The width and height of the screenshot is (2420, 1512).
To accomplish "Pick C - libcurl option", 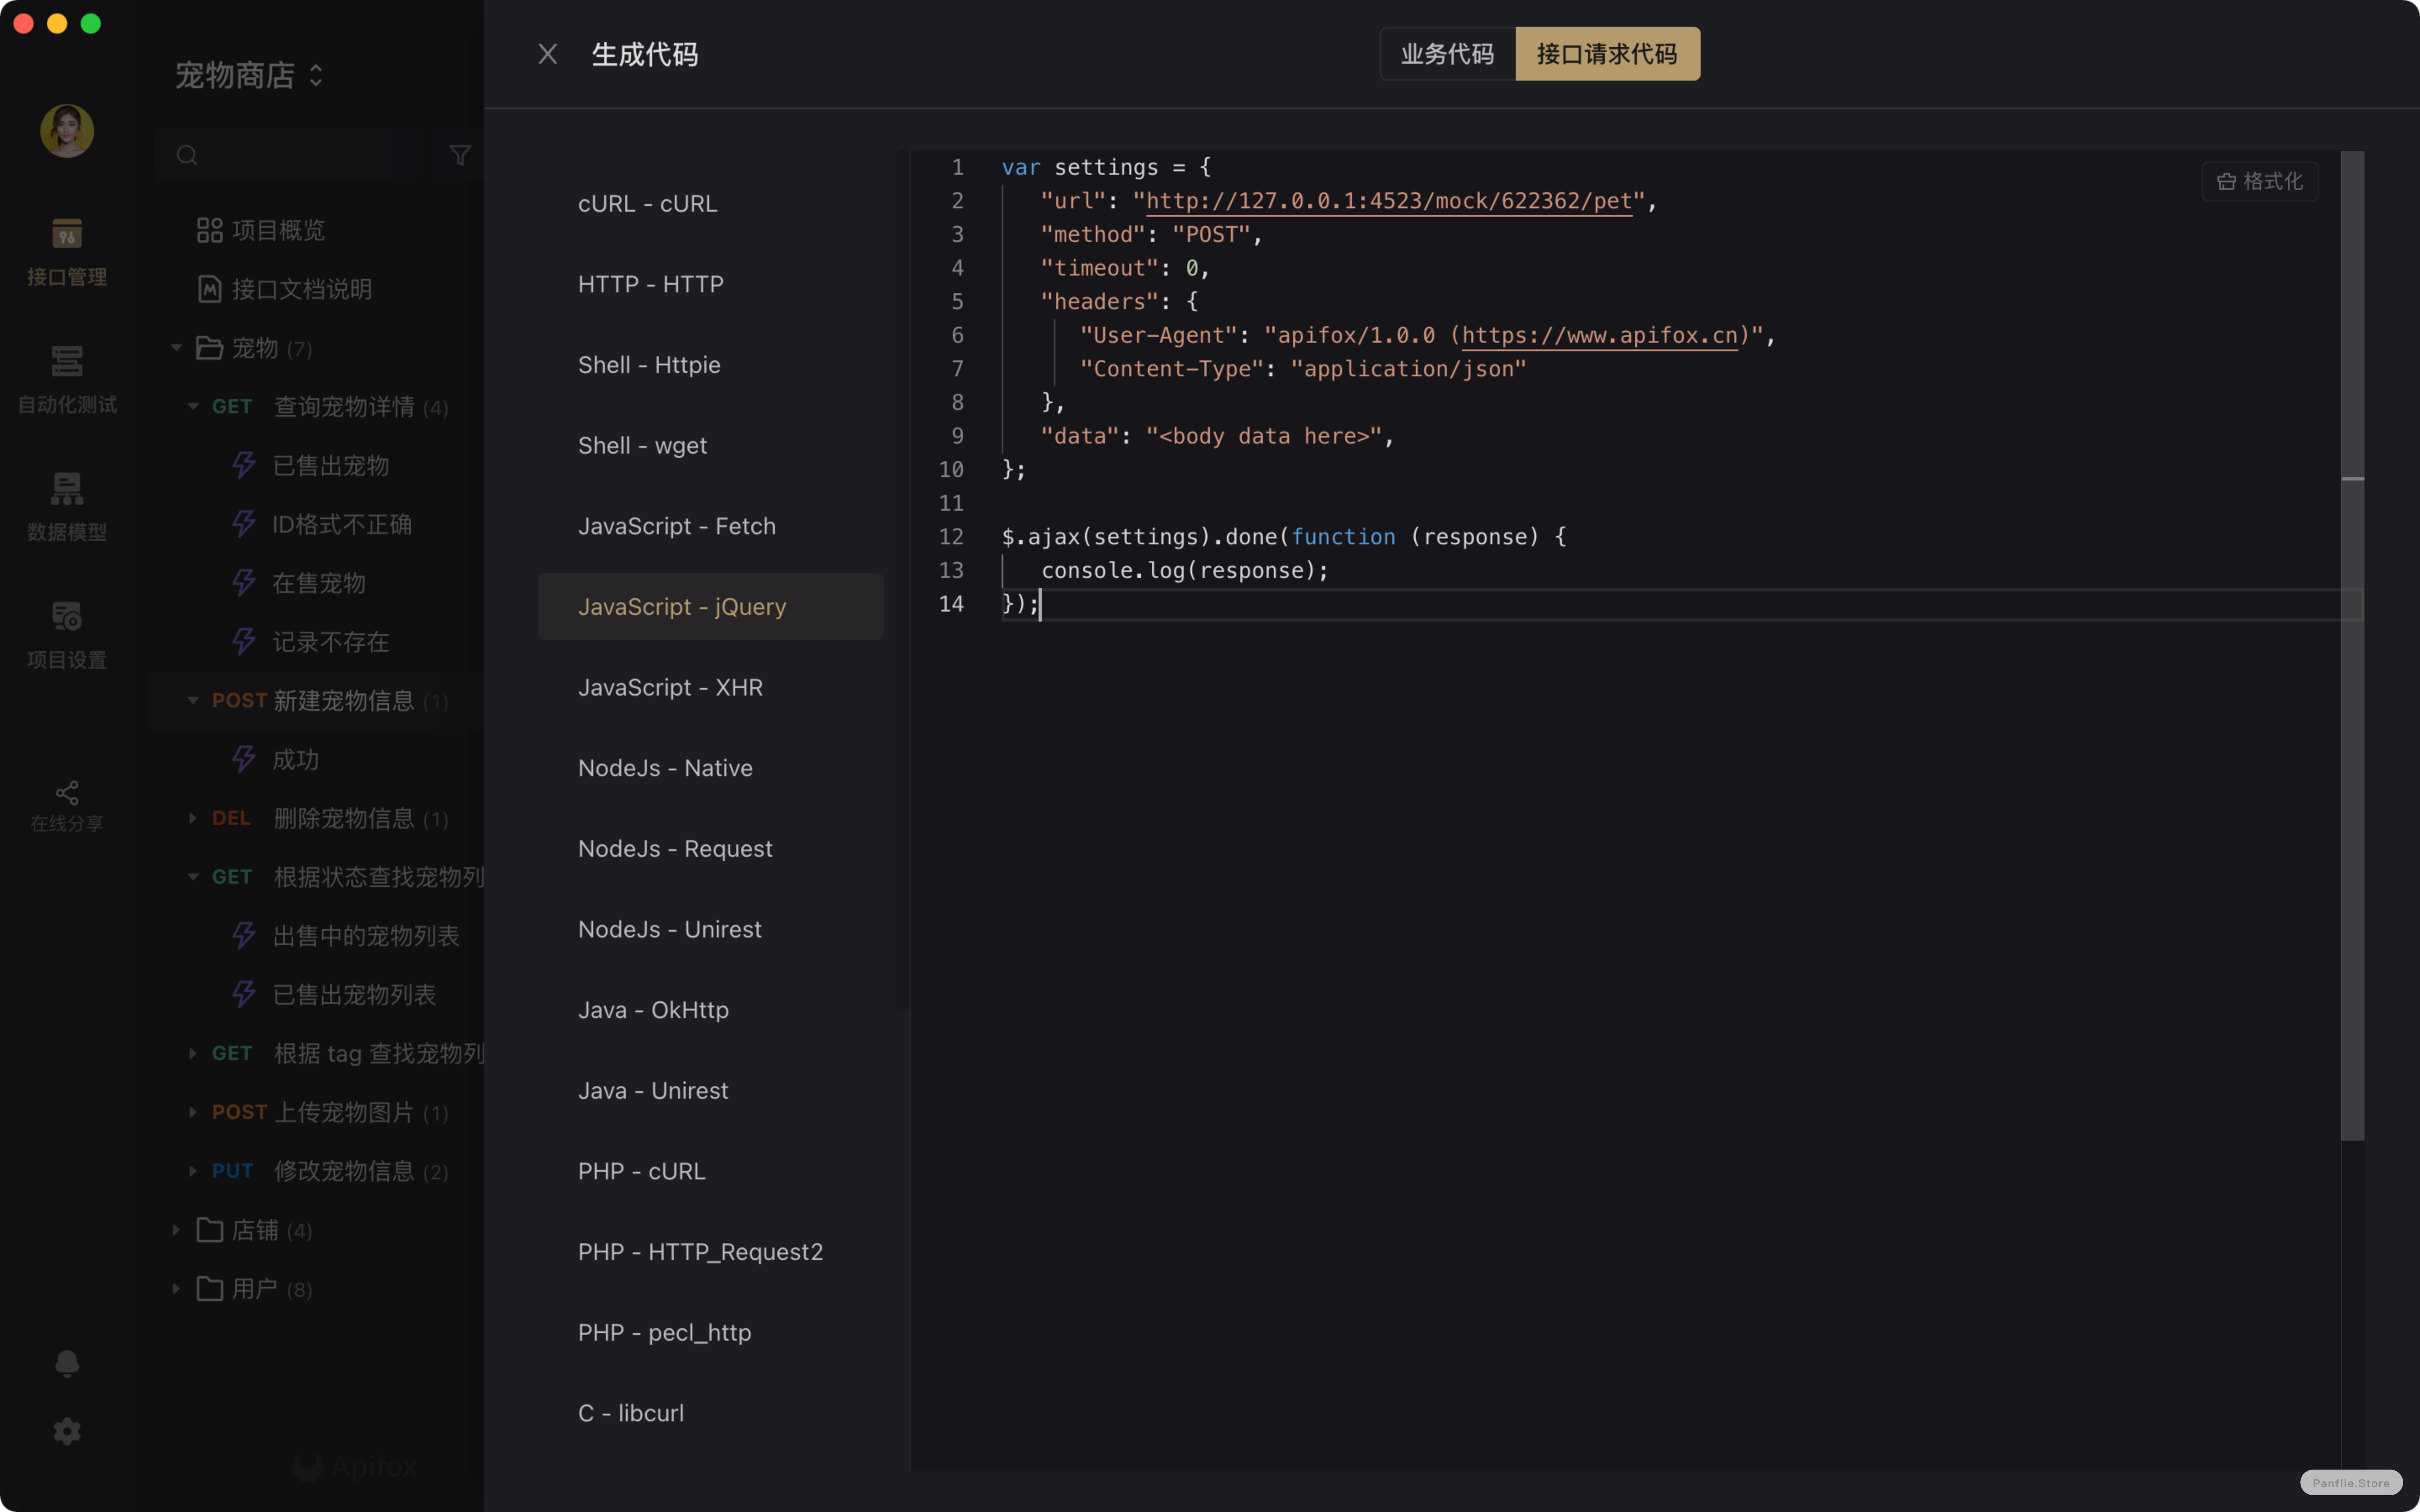I will pyautogui.click(x=710, y=1413).
